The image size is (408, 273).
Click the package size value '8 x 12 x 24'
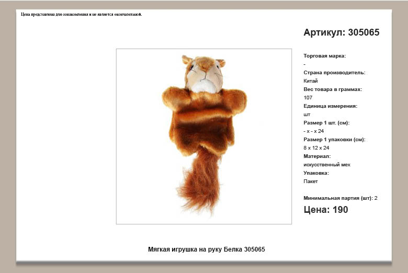click(x=316, y=148)
